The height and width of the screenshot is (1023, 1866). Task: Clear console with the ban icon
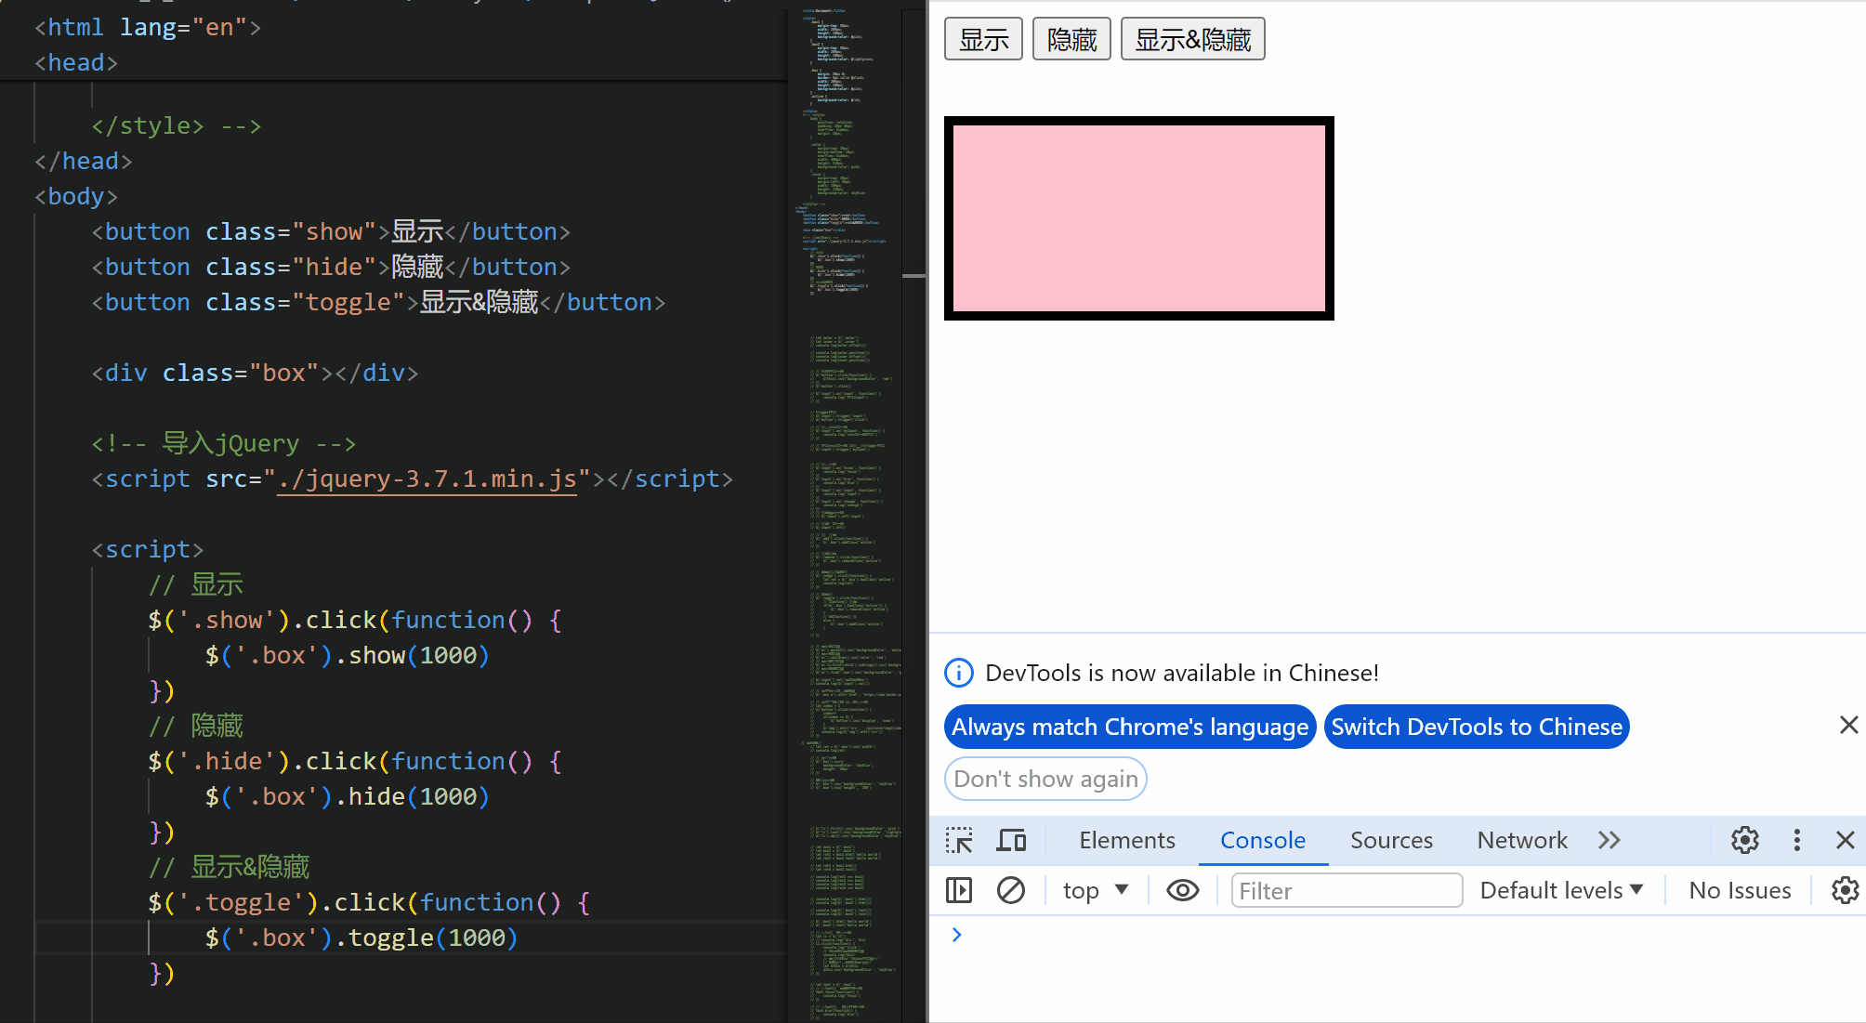click(x=1010, y=891)
